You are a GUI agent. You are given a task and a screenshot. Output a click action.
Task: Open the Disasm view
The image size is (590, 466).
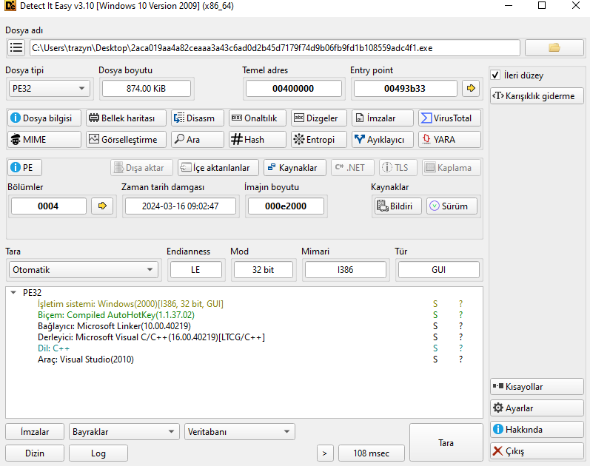195,118
